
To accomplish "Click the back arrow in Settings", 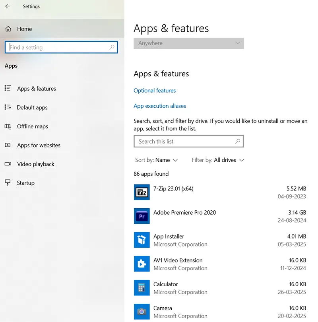I will (8, 6).
